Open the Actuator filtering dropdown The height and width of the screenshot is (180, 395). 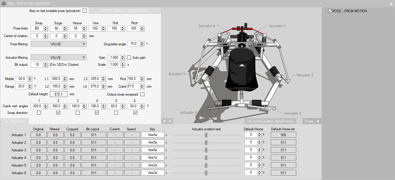59,58
